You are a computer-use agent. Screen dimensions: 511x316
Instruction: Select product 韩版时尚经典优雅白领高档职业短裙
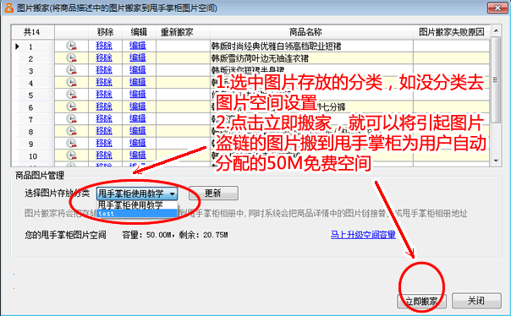276,46
